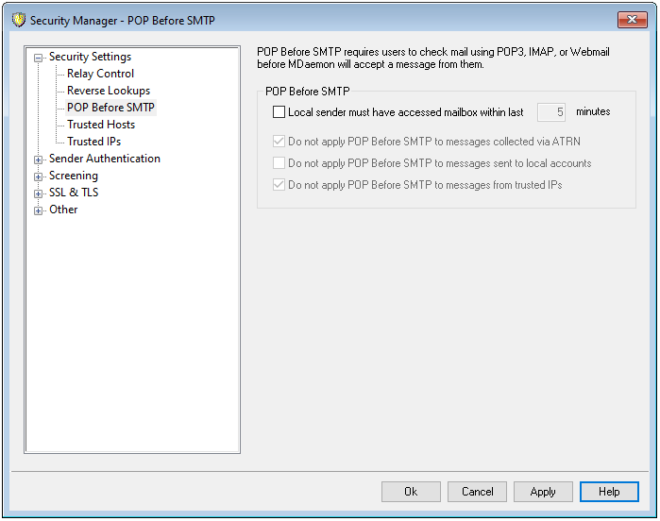Open the Trusted IPs page
This screenshot has width=660, height=521.
(x=93, y=142)
